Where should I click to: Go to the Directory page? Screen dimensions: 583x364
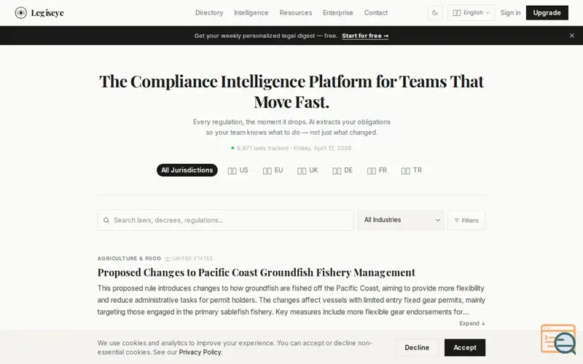[209, 12]
